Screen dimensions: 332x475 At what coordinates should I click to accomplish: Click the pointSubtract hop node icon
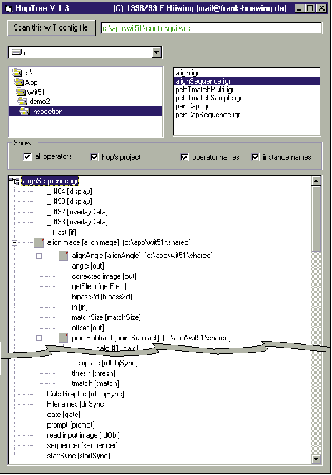point(64,338)
